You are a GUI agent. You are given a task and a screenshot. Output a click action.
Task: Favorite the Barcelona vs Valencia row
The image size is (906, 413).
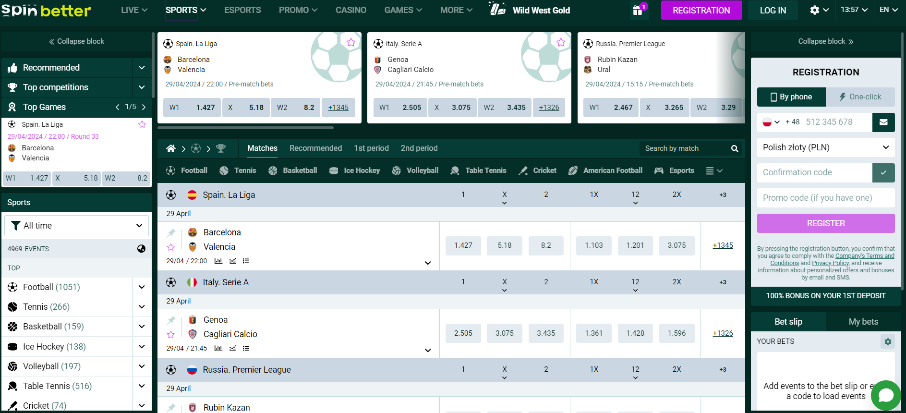point(171,247)
